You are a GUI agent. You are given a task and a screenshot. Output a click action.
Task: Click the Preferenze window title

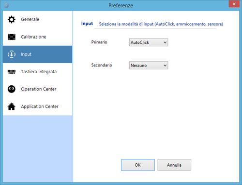click(x=121, y=5)
